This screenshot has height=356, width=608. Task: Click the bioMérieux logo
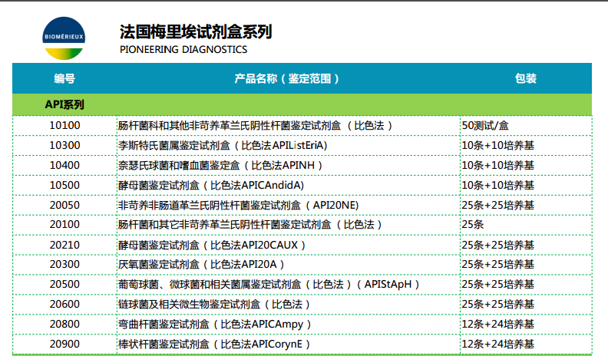[x=64, y=38]
